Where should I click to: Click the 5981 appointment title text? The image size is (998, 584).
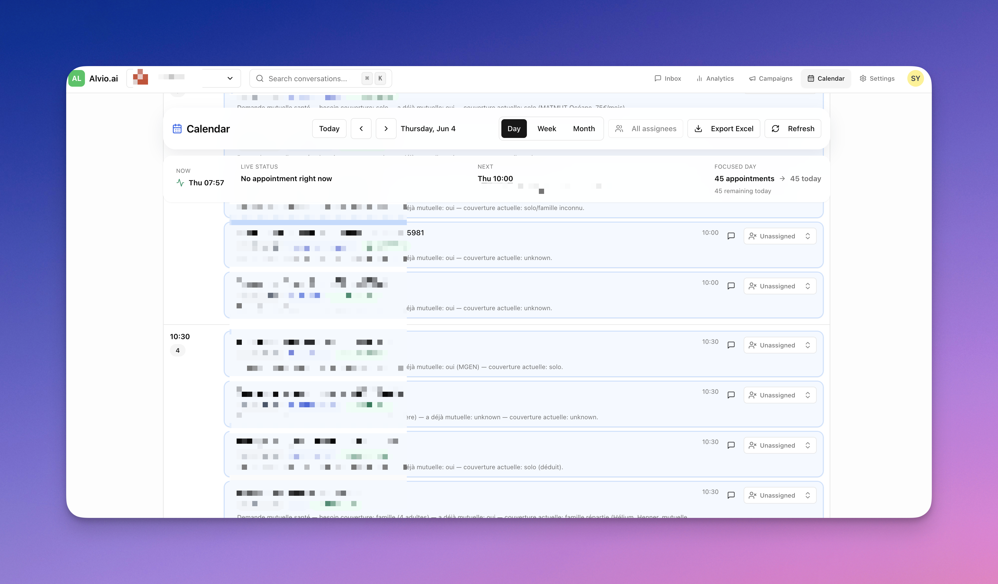tap(415, 233)
